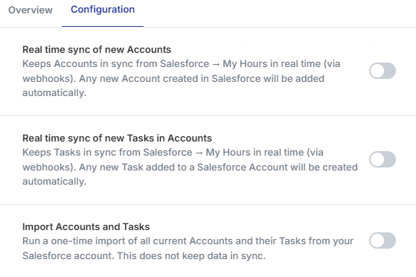Switch to the Overview tab
The height and width of the screenshot is (277, 416).
point(31,10)
